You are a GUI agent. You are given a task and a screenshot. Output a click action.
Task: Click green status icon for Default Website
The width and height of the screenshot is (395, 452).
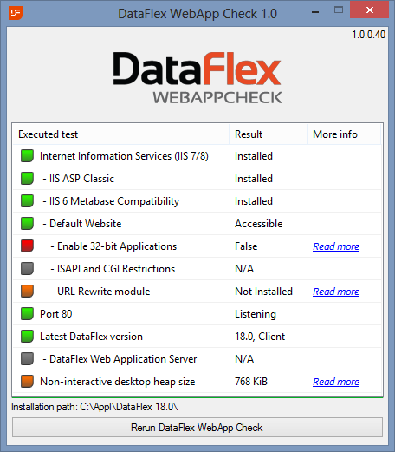pyautogui.click(x=27, y=224)
